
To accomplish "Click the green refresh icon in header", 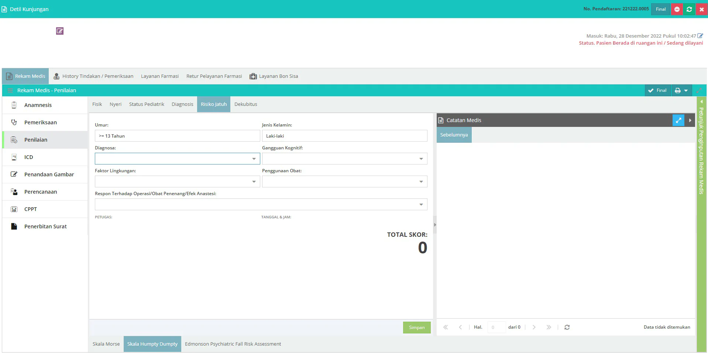I will [x=689, y=9].
